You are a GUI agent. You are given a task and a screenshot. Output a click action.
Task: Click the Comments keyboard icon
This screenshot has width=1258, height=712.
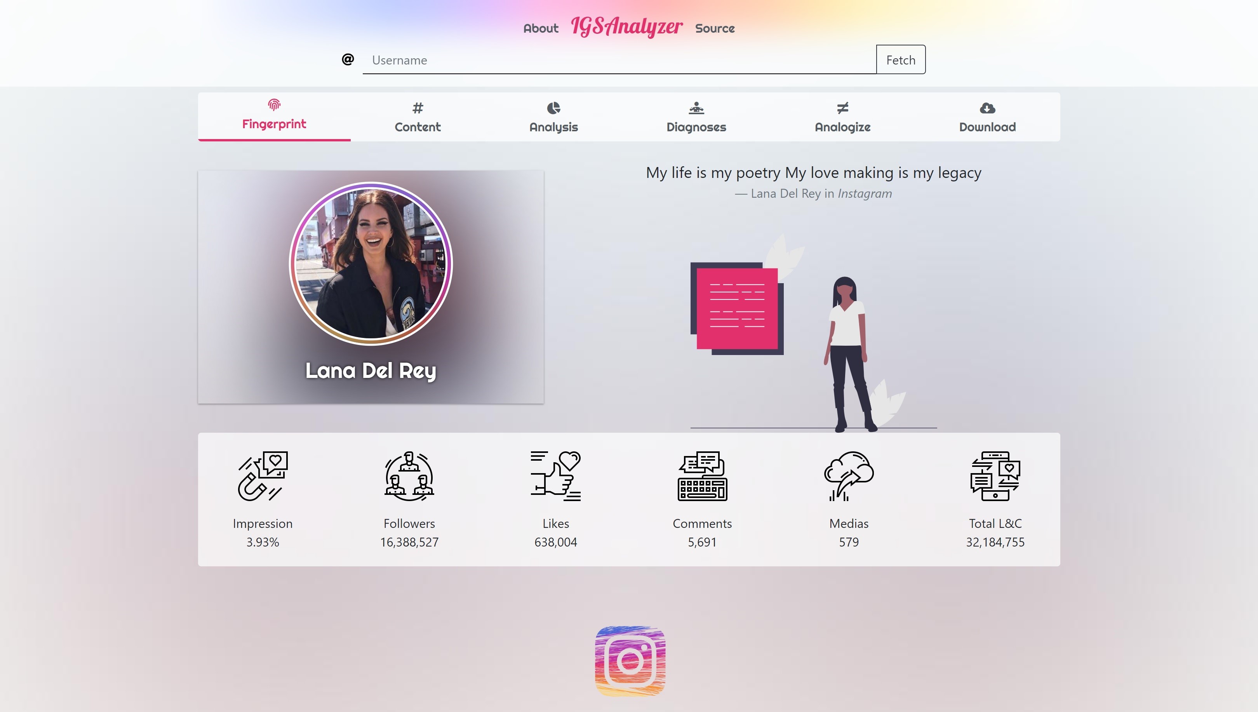click(702, 476)
